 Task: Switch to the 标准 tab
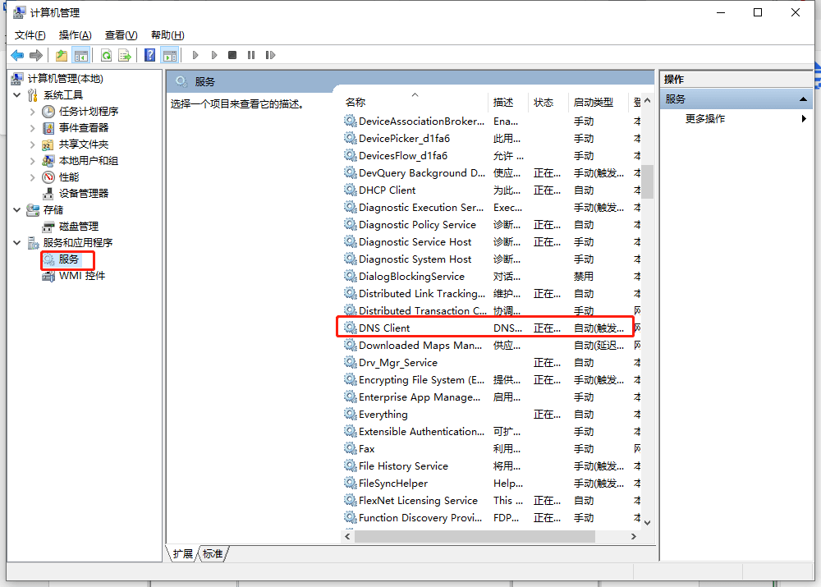(213, 554)
